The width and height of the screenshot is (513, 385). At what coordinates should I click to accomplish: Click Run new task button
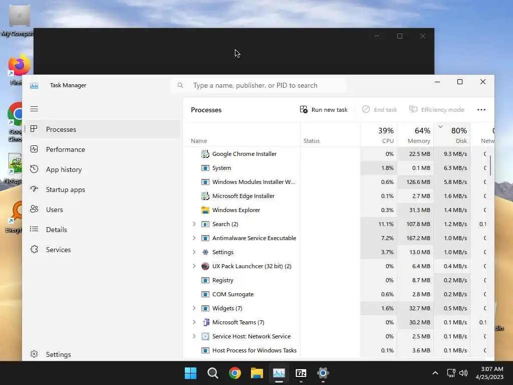pyautogui.click(x=324, y=110)
